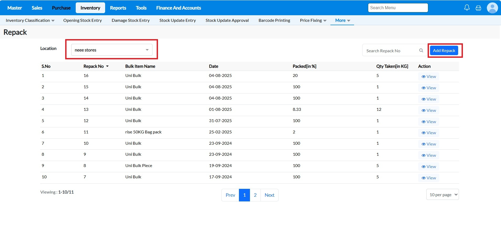Image resolution: width=501 pixels, height=229 pixels.
Task: Click the printer icon in header
Action: coord(478,8)
